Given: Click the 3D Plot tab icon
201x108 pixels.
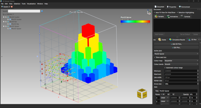Looking at the screenshot, I should [189, 40].
